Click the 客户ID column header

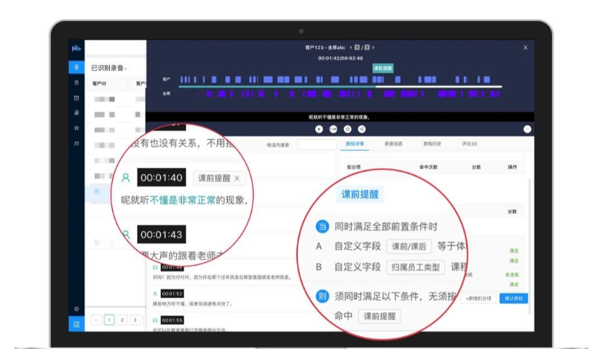click(99, 84)
